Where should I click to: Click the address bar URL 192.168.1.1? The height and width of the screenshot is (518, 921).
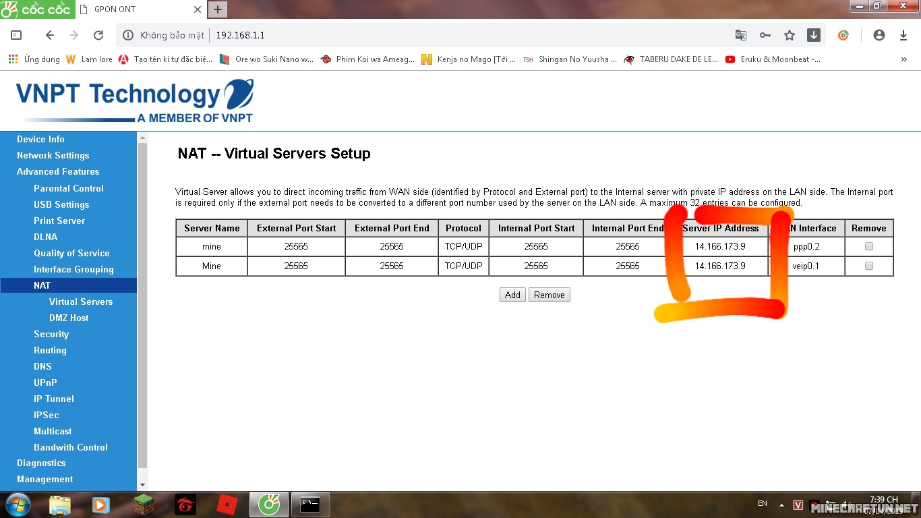(x=240, y=35)
